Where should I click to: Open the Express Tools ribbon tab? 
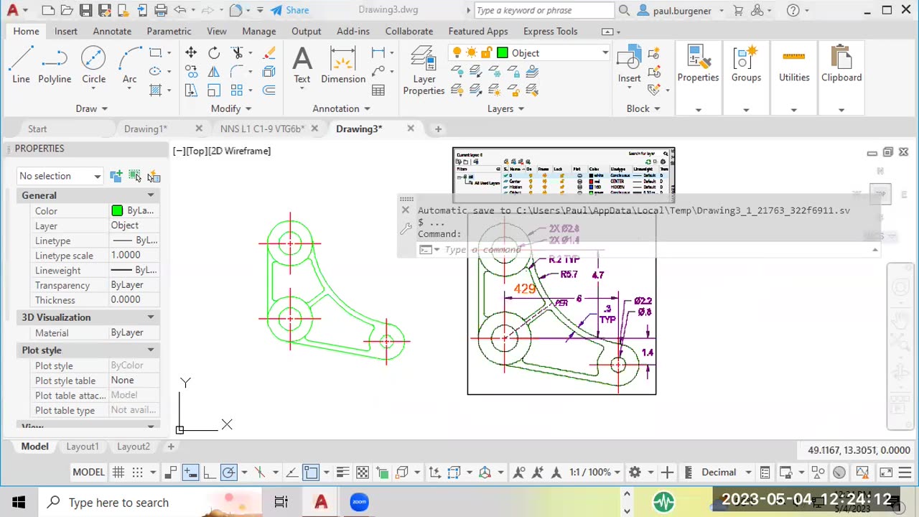click(x=550, y=31)
